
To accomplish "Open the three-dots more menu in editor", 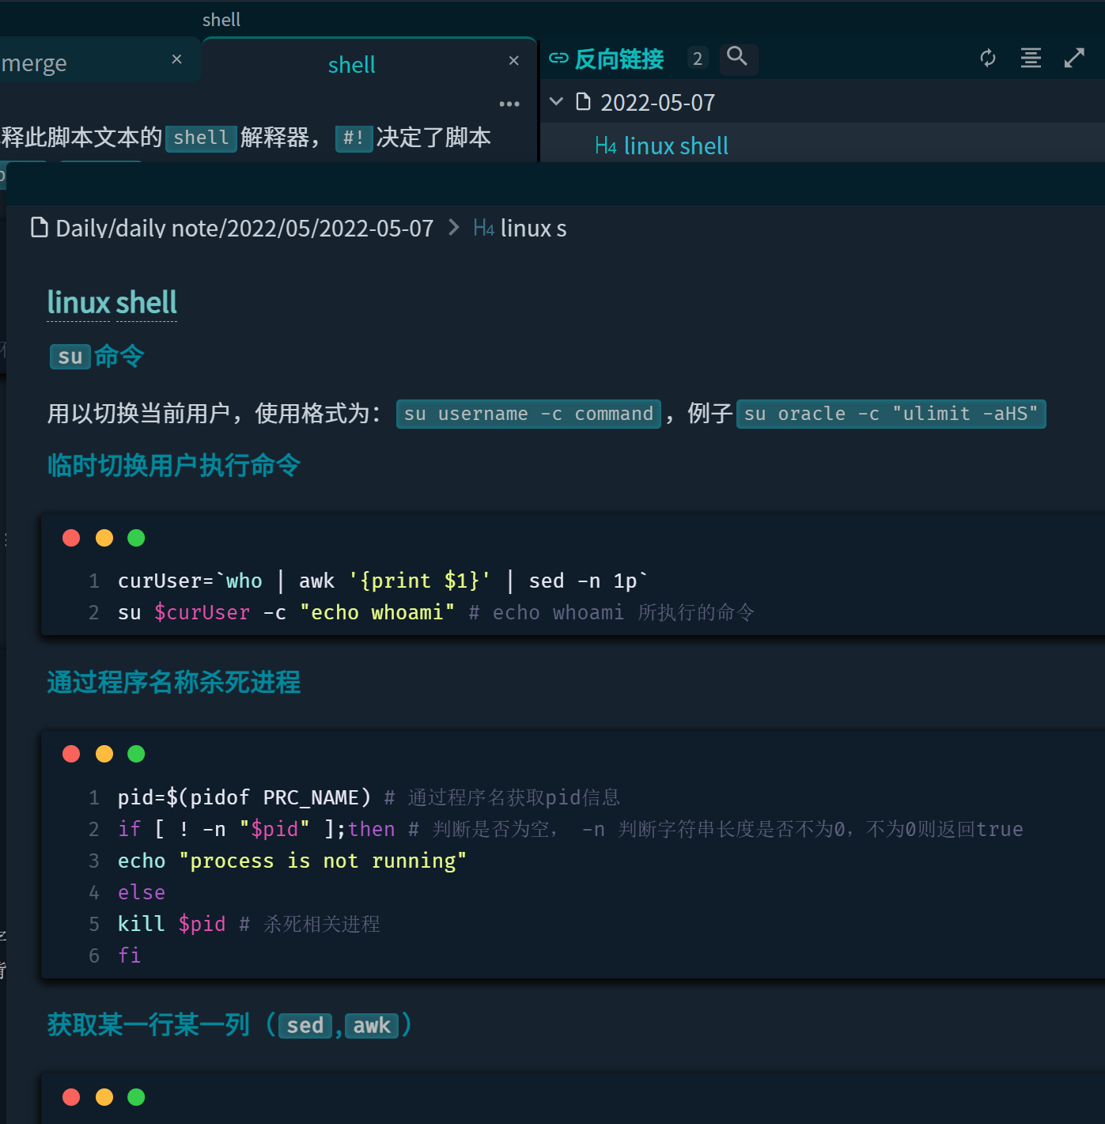I will click(509, 104).
